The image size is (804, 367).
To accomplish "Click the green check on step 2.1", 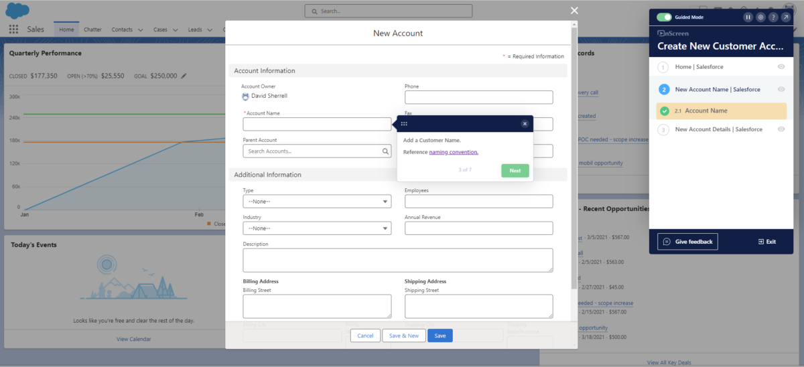I will click(665, 111).
